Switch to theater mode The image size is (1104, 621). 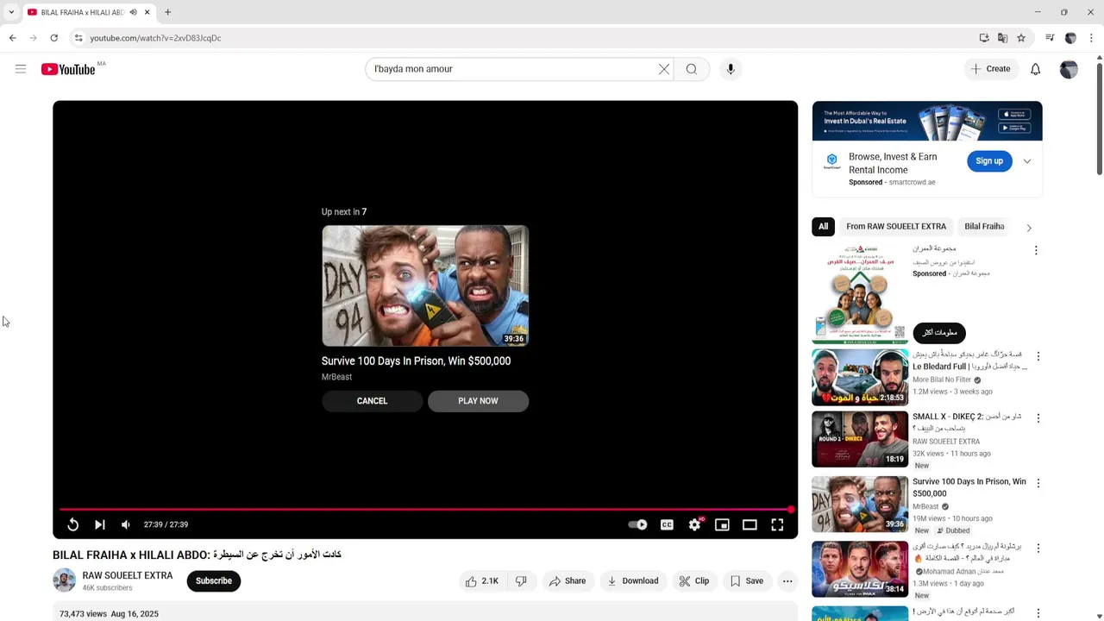750,524
